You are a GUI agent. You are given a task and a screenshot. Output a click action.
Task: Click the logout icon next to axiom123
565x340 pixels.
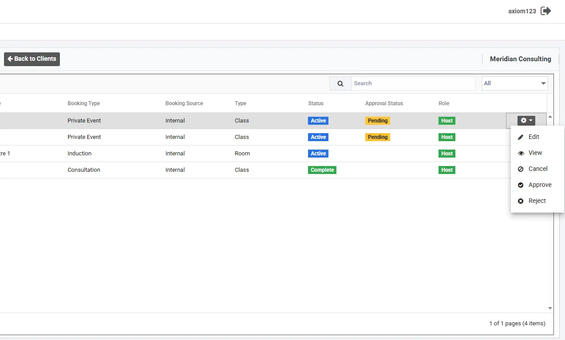[x=546, y=11]
